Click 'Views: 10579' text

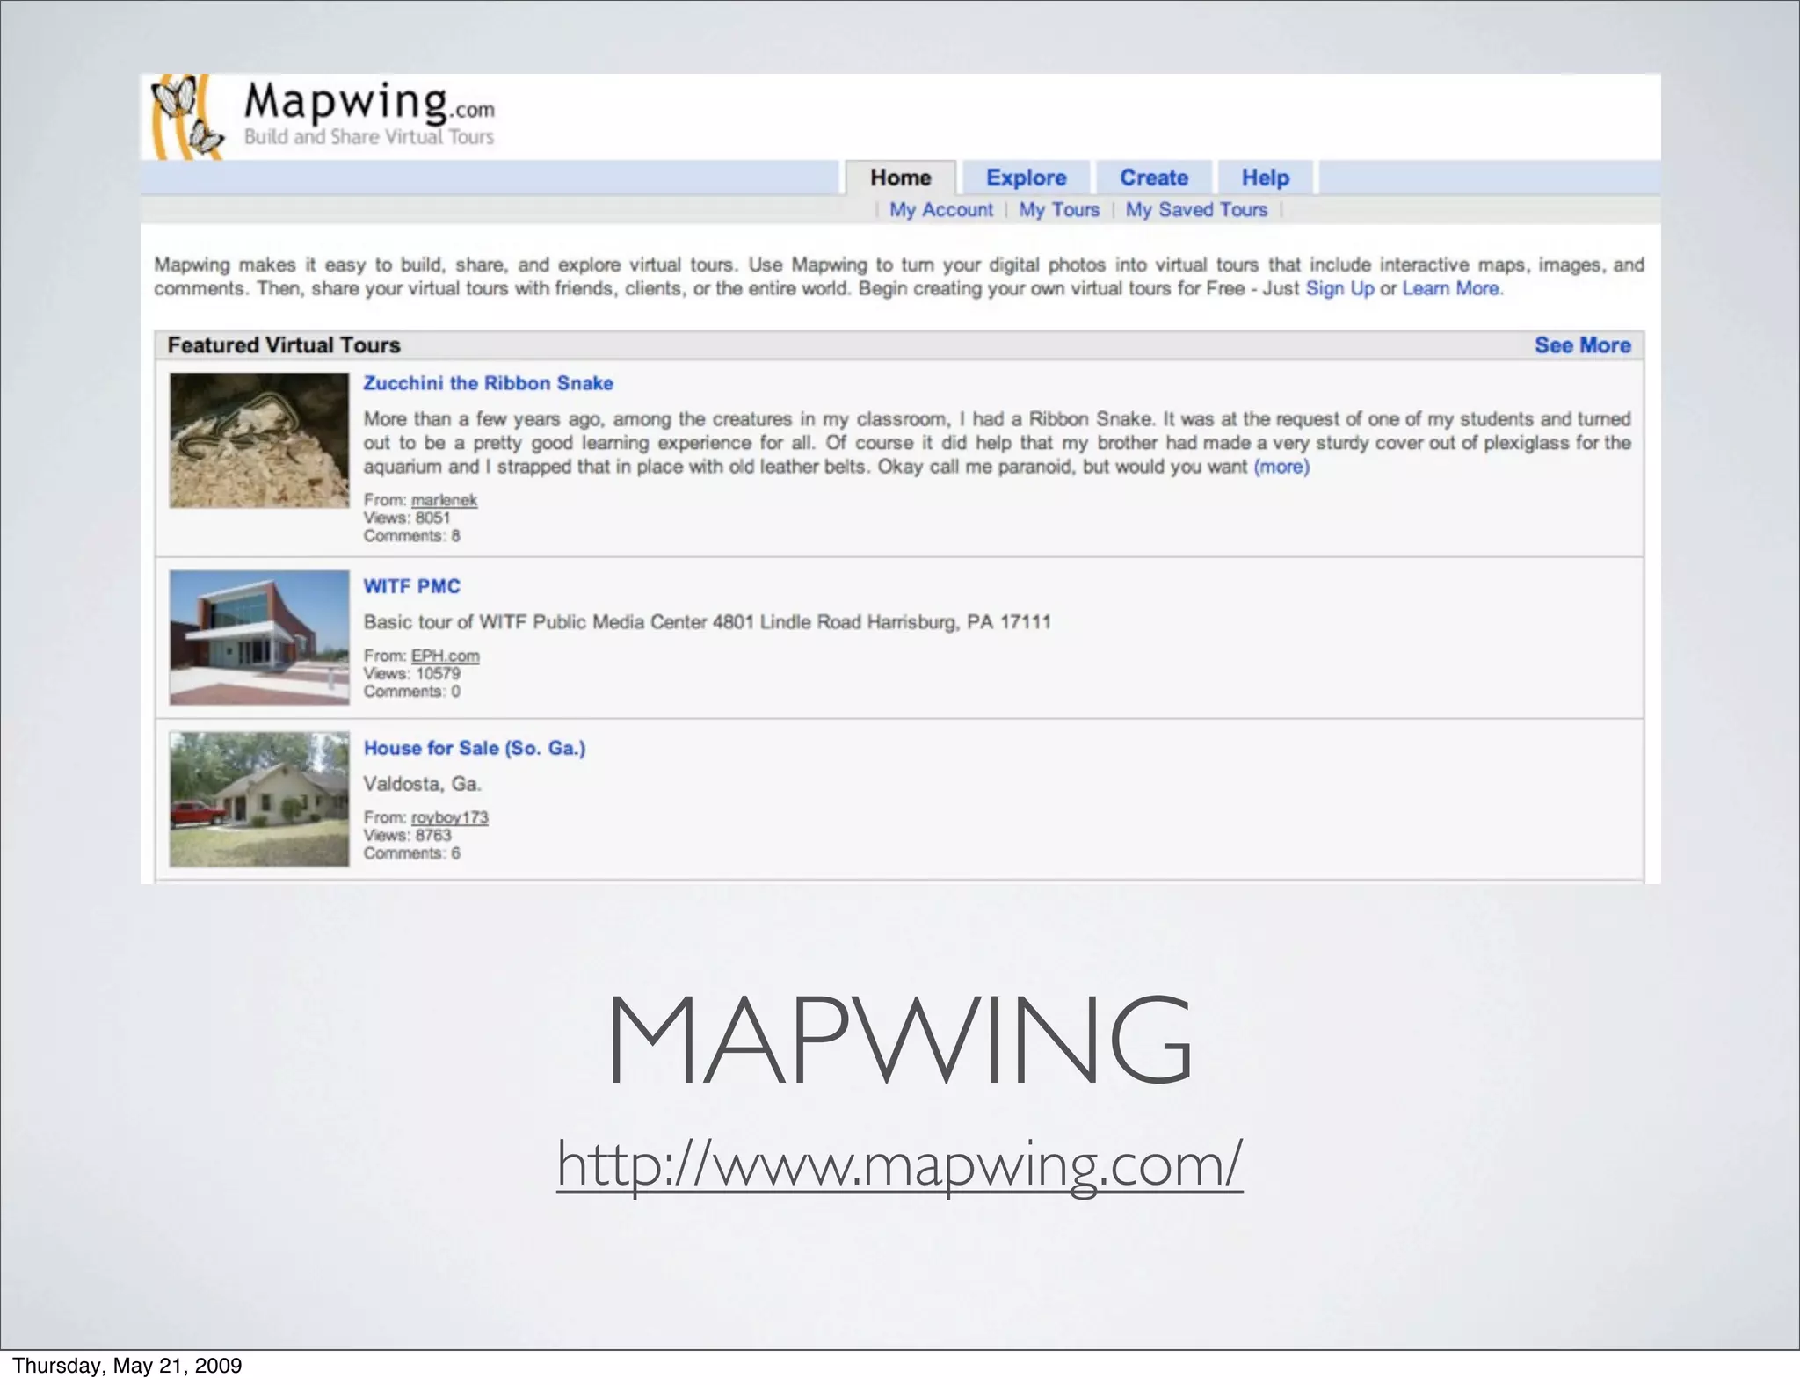411,673
